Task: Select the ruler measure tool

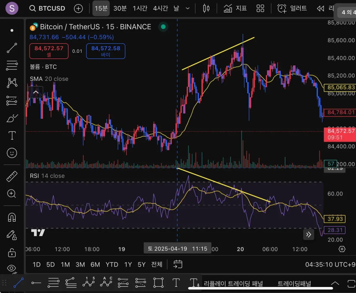Action: (x=12, y=177)
